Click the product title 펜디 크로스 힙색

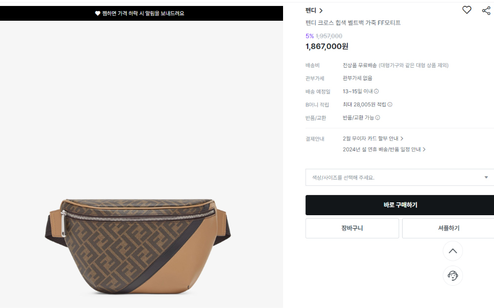click(x=353, y=23)
